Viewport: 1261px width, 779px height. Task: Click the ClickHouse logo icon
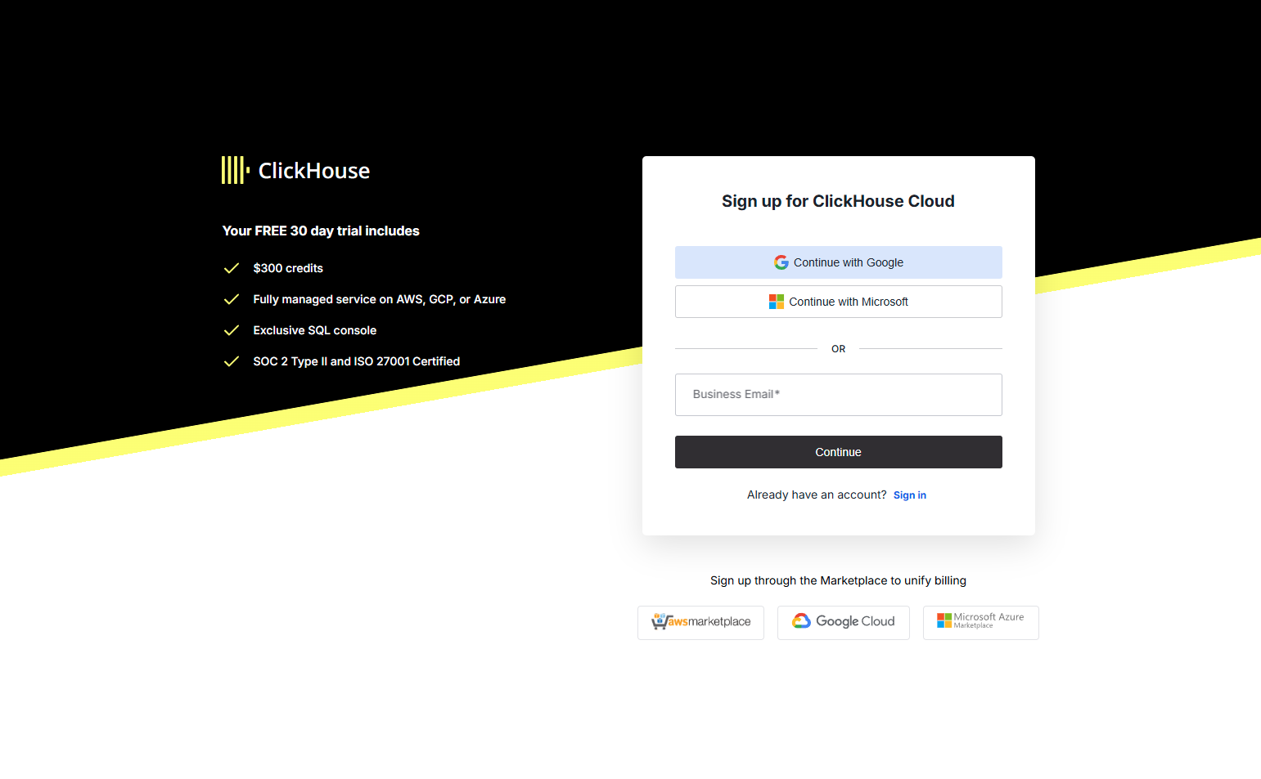[x=233, y=170]
